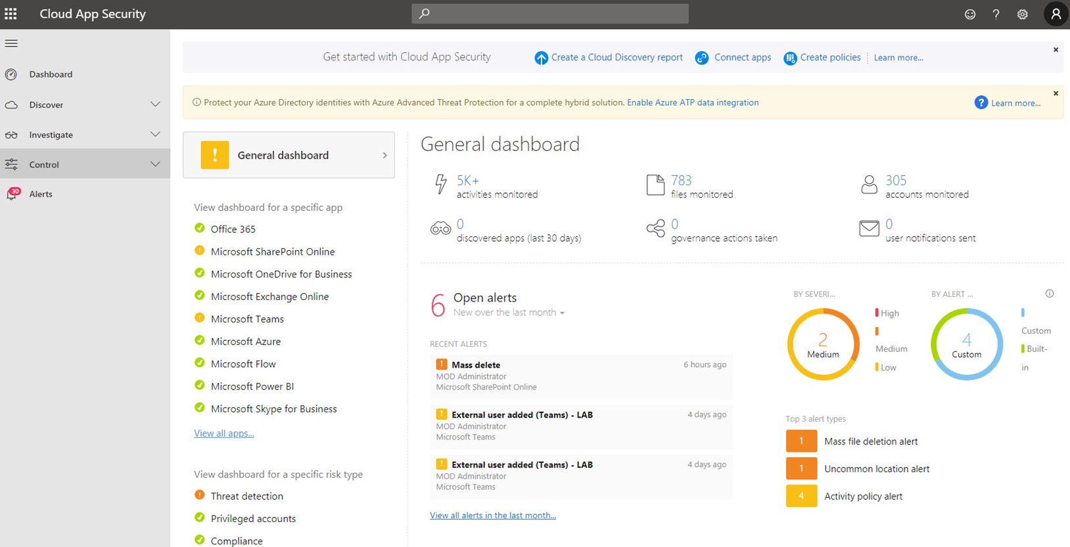Click View all alerts in the last month
Viewport: 1070px width, 547px height.
point(493,515)
